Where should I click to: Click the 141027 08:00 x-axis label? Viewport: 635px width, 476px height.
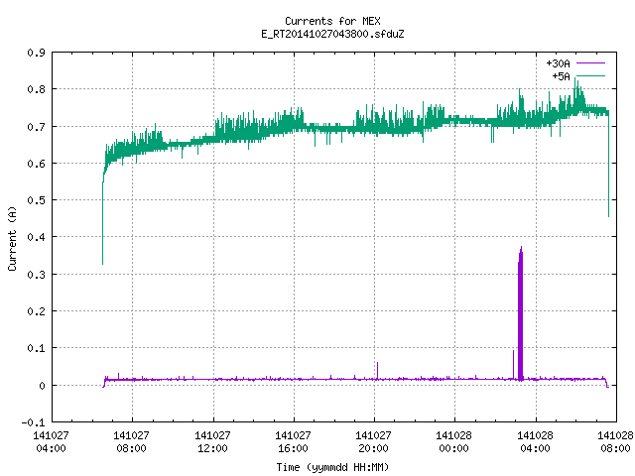click(132, 442)
